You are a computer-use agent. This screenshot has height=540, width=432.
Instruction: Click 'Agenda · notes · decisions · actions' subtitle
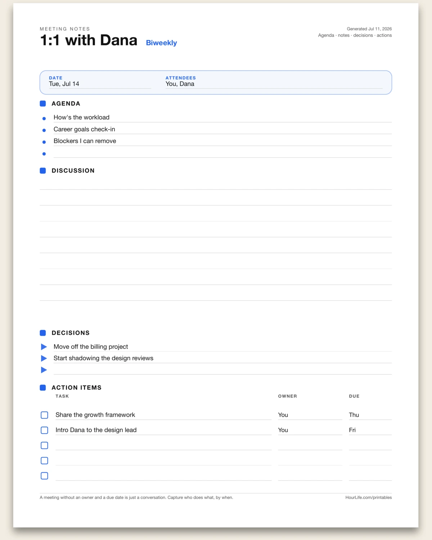coord(355,35)
